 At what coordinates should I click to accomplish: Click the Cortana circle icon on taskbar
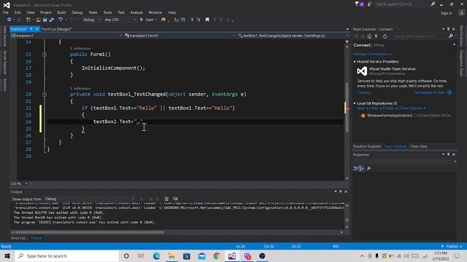pos(126,255)
